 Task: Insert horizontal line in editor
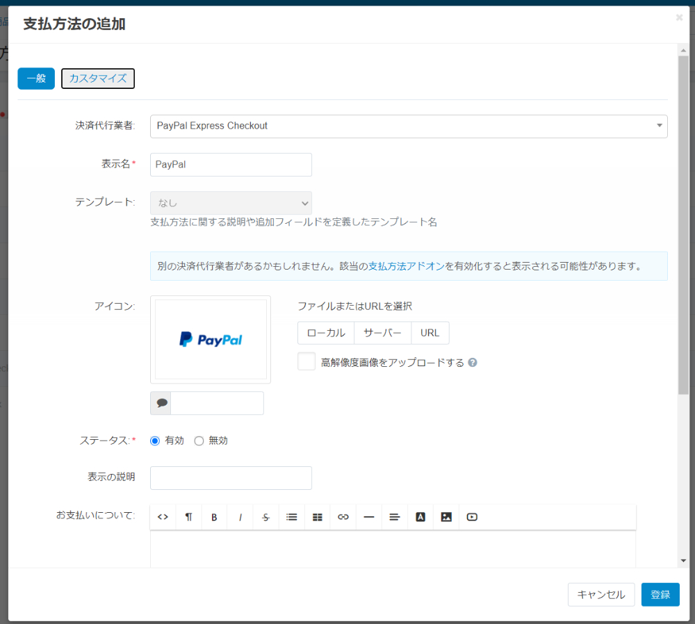[369, 517]
